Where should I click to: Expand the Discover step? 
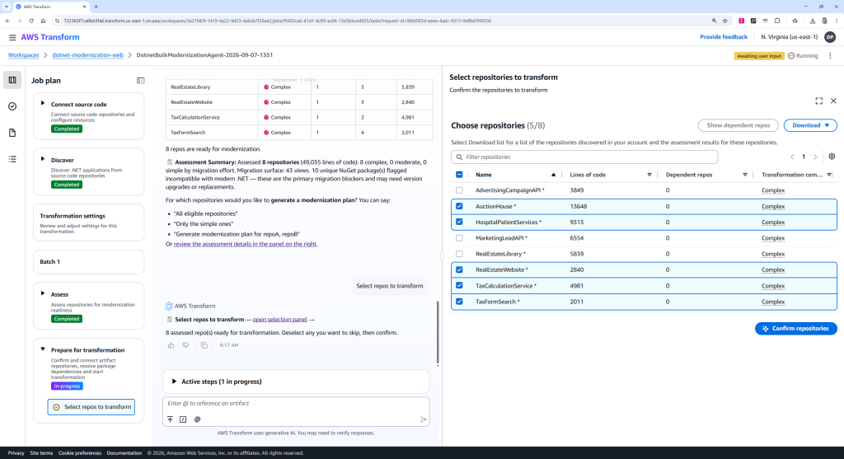(43, 159)
